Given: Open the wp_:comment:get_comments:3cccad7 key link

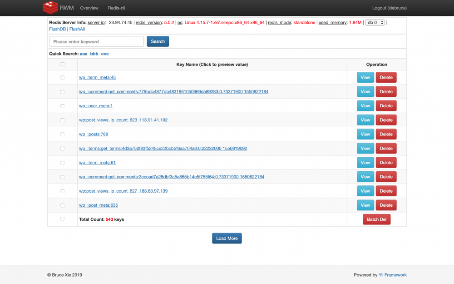Looking at the screenshot, I should pos(172,177).
